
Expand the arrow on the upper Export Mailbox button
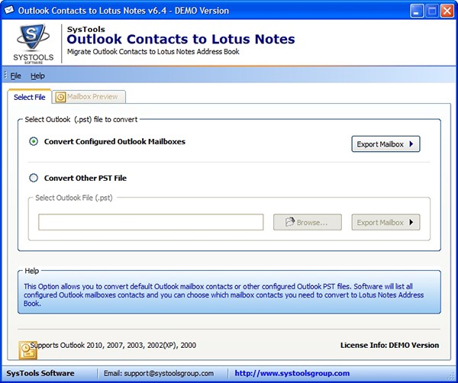[x=411, y=144]
